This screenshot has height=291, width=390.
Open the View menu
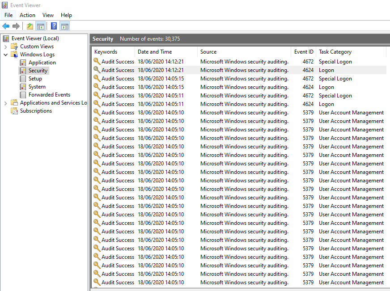pos(48,15)
